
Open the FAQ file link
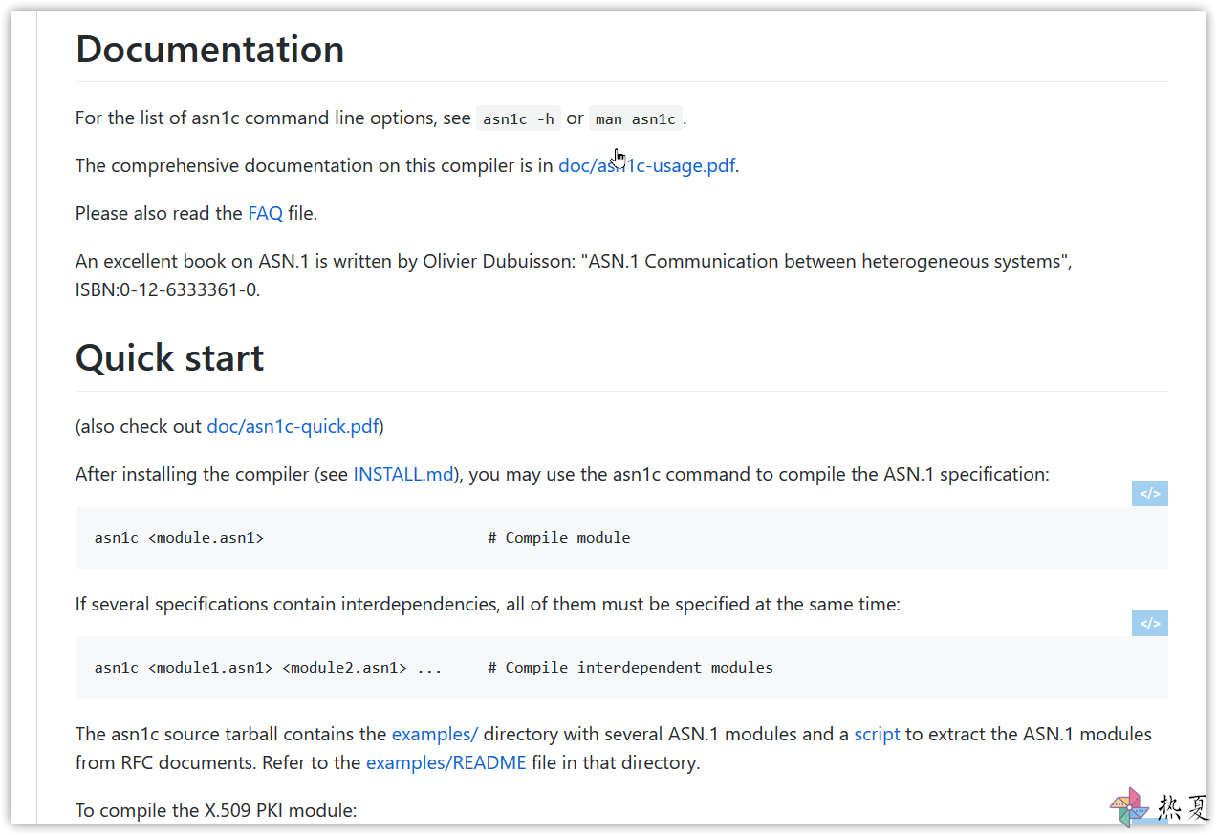[x=265, y=213]
